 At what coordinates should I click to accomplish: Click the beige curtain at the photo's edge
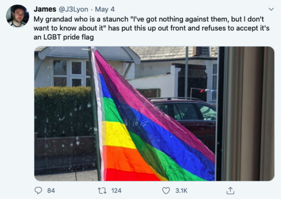coord(249,114)
